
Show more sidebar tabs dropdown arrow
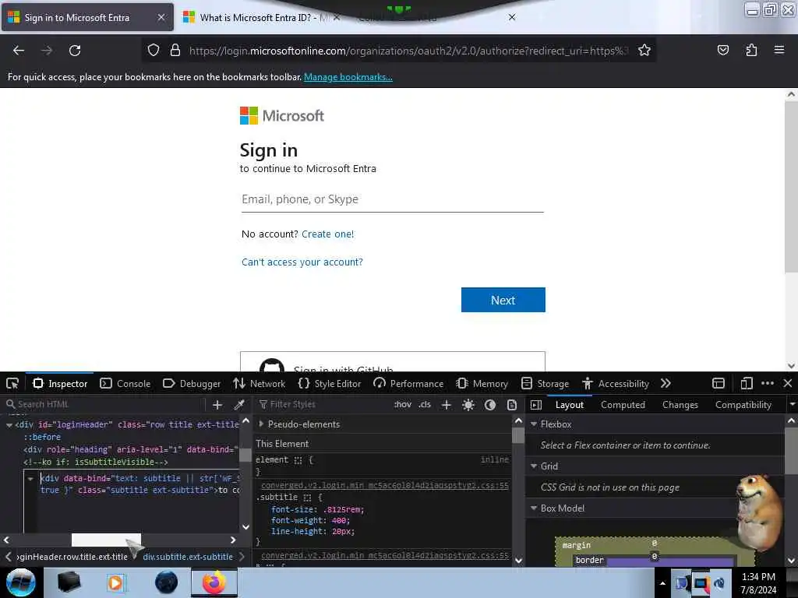[792, 405]
